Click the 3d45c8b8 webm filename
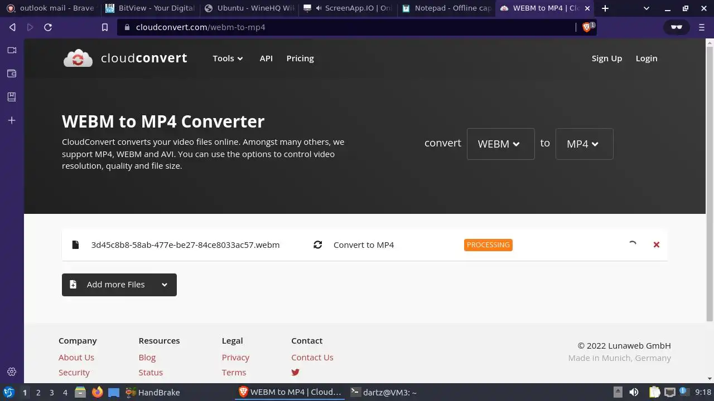 click(x=185, y=244)
